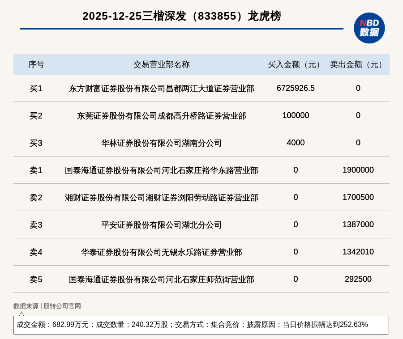Click sell amount 1700500

pyautogui.click(x=358, y=197)
